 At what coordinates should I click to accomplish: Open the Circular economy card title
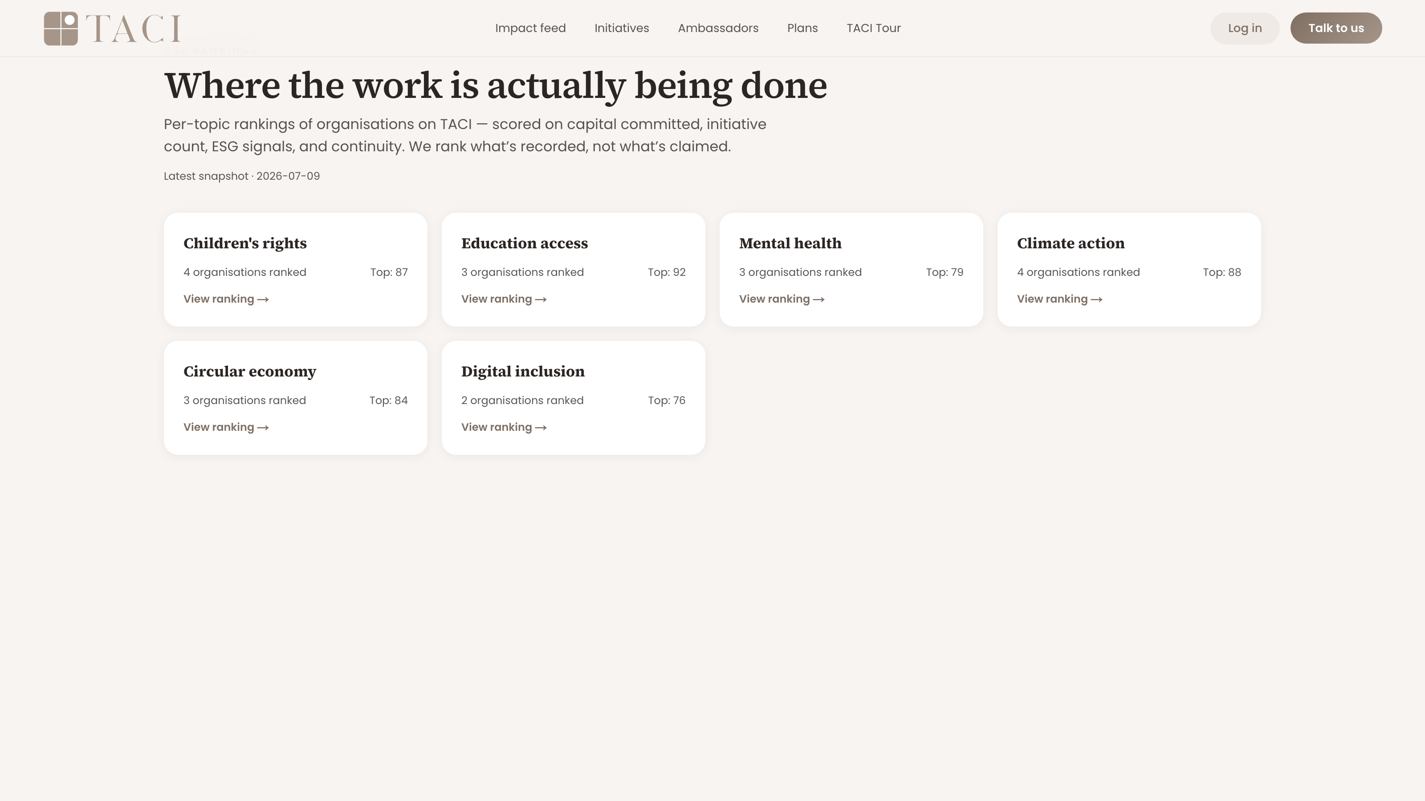pyautogui.click(x=249, y=372)
